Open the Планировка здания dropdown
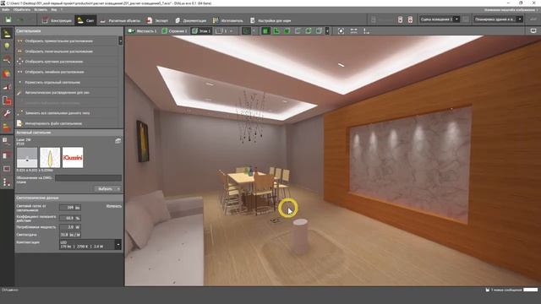The height and width of the screenshot is (304, 541). tap(498, 19)
